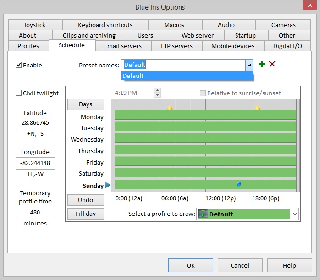Click the blue current-time dot on Sunday
320x280 pixels.
[x=238, y=184]
